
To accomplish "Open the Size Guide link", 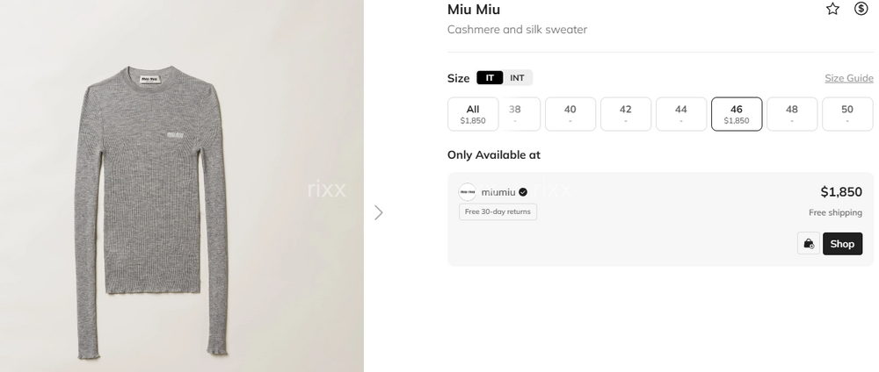I will [848, 78].
